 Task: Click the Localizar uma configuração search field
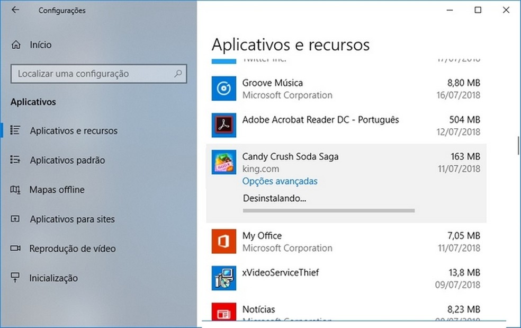click(93, 74)
